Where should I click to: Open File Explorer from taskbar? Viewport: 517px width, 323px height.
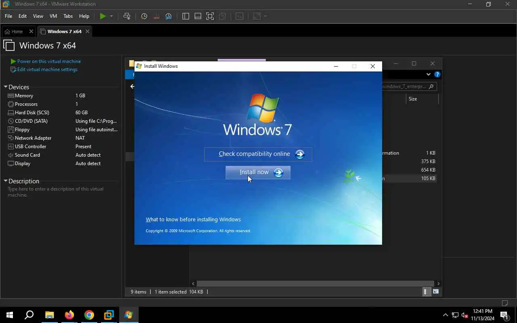(49, 315)
